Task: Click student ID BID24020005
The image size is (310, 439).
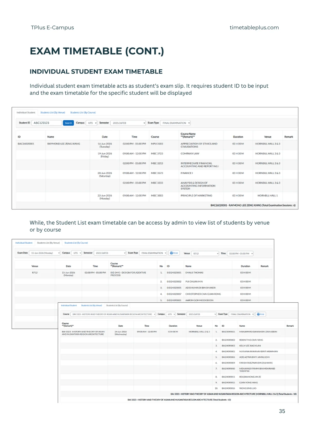Action: coord(174,288)
